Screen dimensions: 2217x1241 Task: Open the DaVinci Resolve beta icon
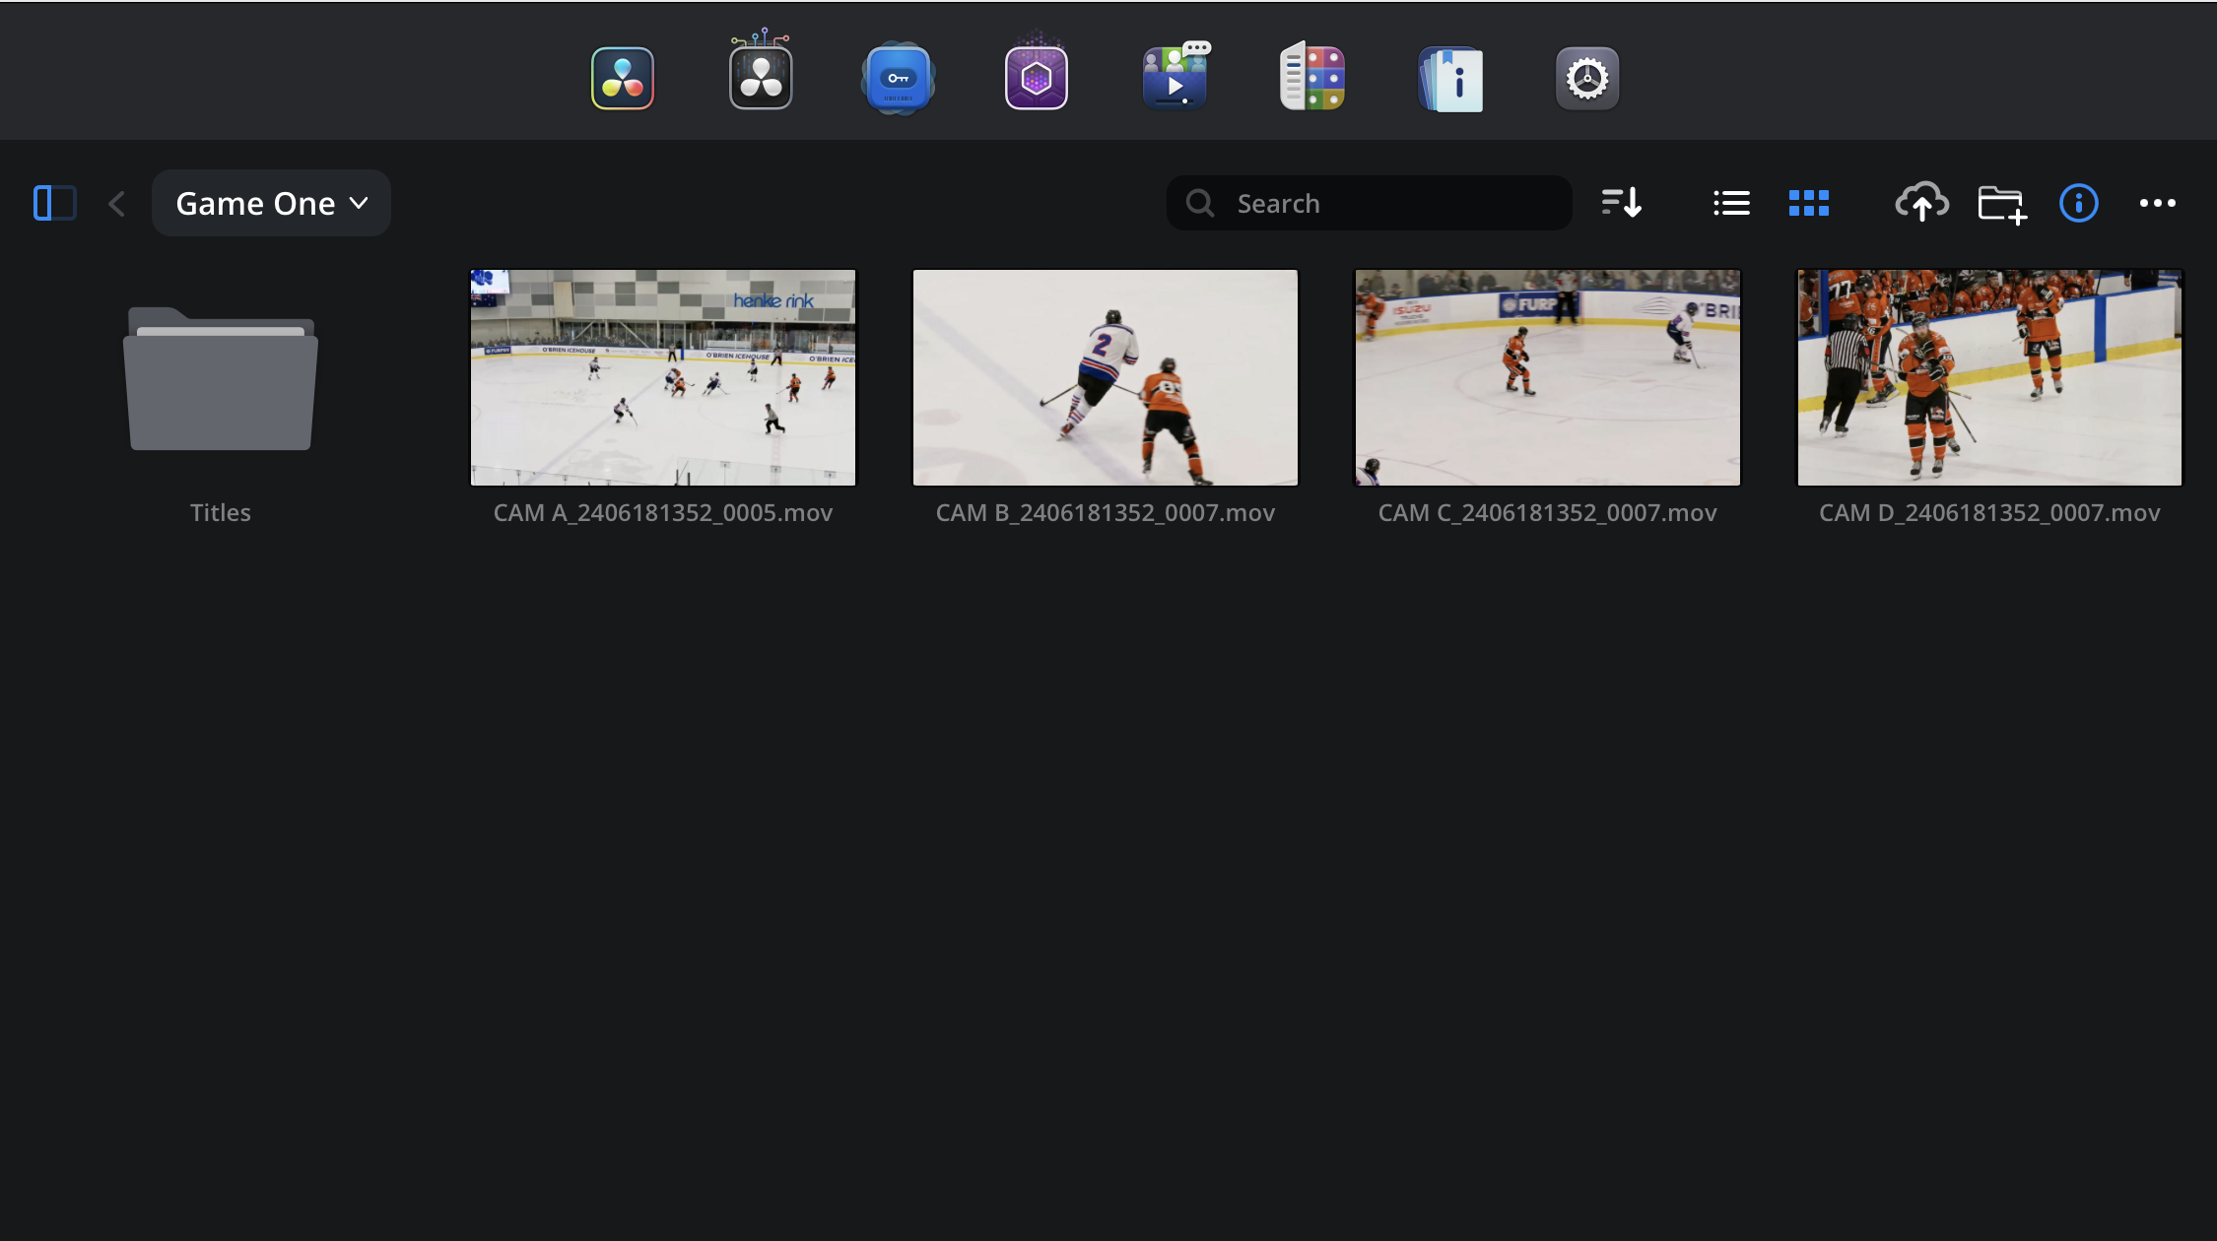[760, 77]
